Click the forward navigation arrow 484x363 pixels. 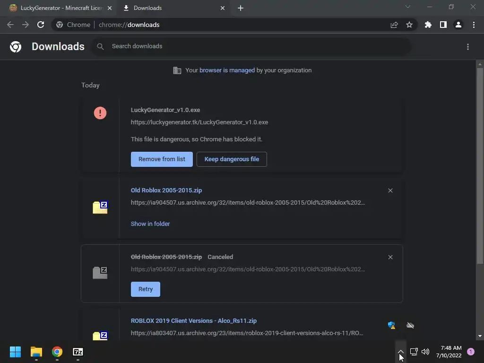point(26,25)
